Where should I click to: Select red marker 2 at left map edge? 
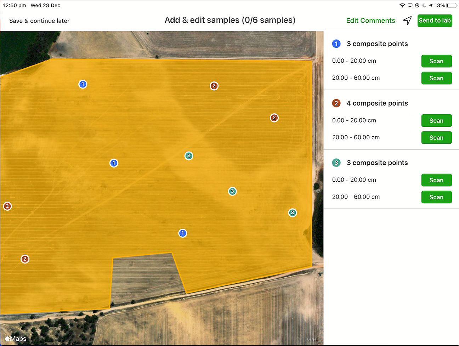pos(7,206)
